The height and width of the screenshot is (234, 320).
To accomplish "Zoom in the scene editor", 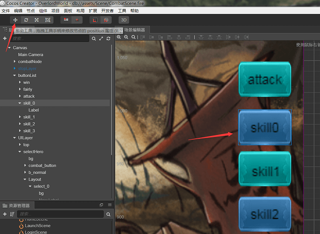I will point(119,37).
